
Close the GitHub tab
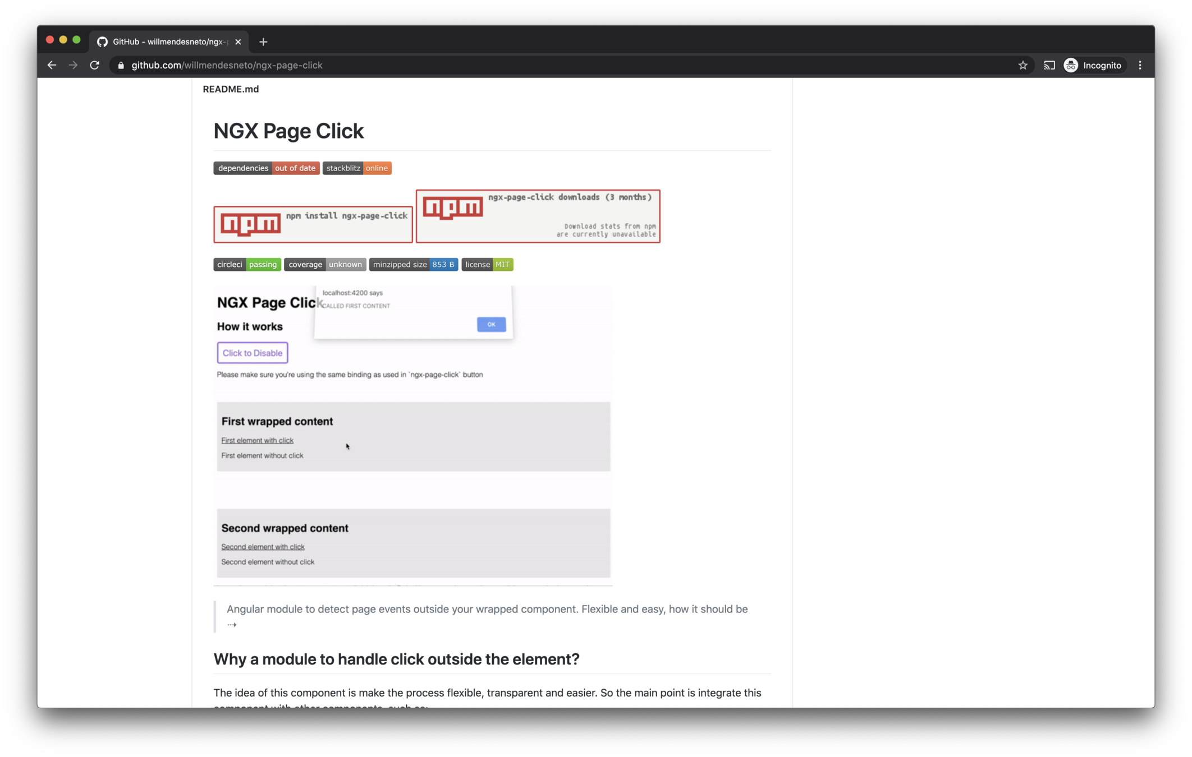[x=238, y=41]
